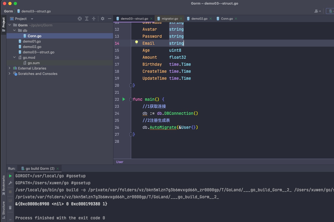Click the Collapse All icon in Project panel
Viewport: 334px width, 222px height.
[x=94, y=19]
